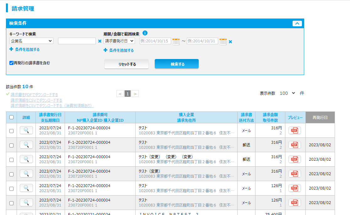The width and height of the screenshot is (350, 215).
Task: Check the row checkbox for テスト（変更）（変更）（変更）
Action: click(11, 160)
